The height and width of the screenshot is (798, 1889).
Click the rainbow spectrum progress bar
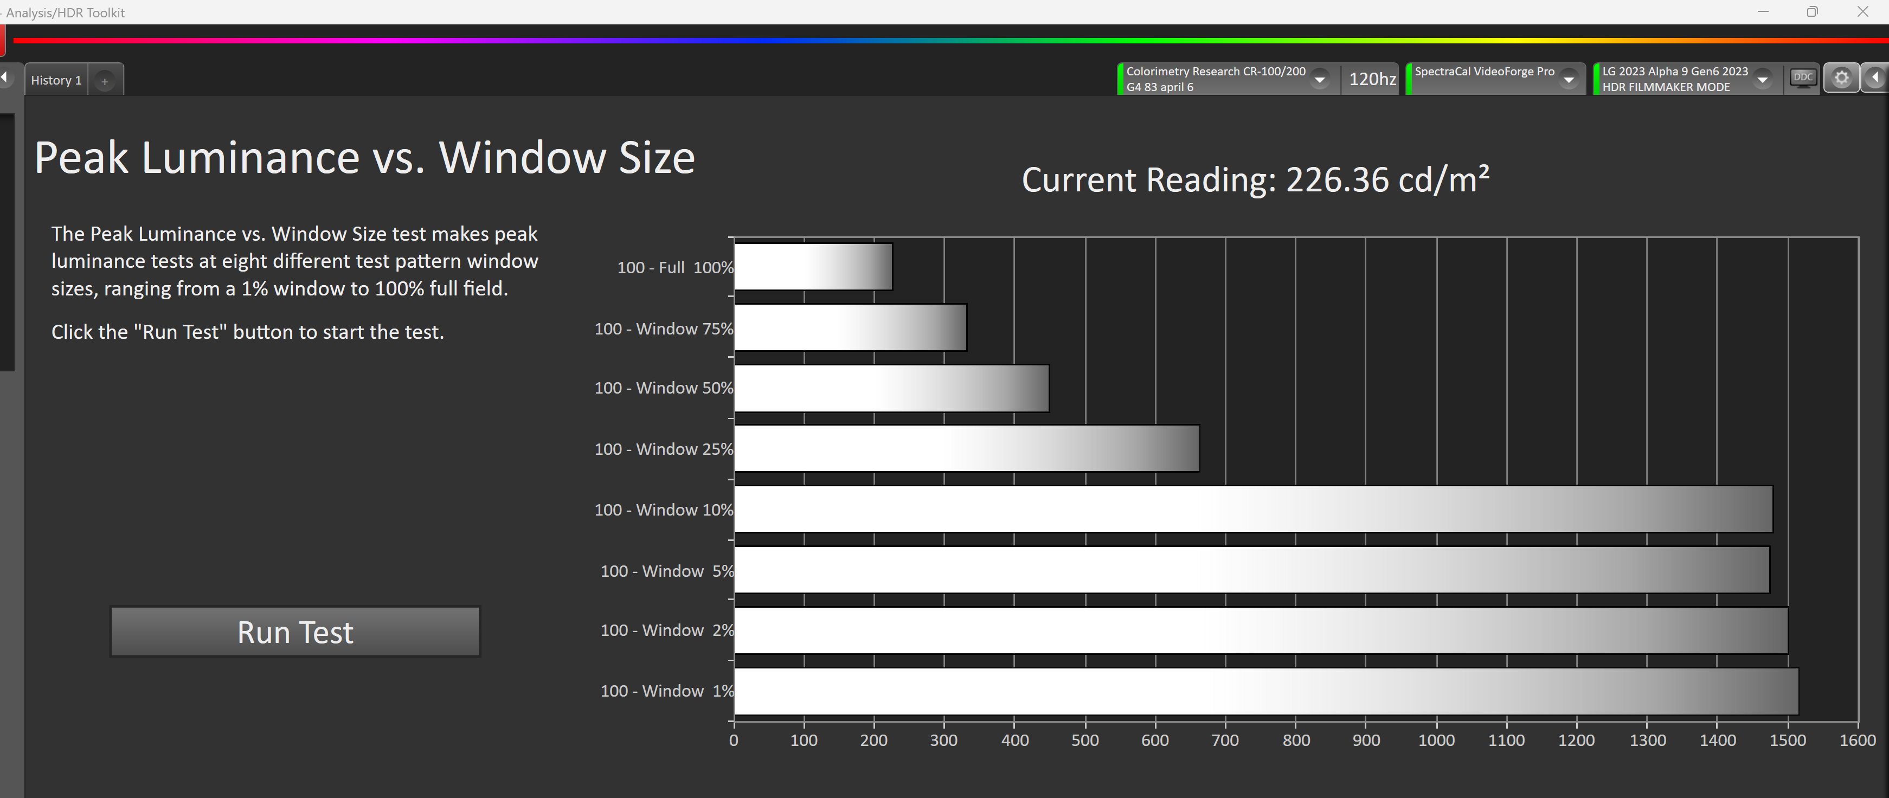946,40
